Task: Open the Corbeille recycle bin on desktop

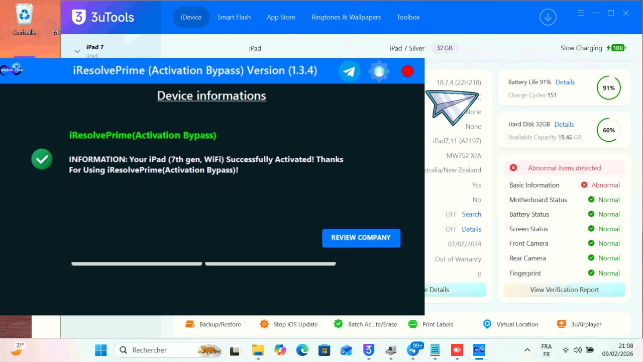Action: pos(24,19)
